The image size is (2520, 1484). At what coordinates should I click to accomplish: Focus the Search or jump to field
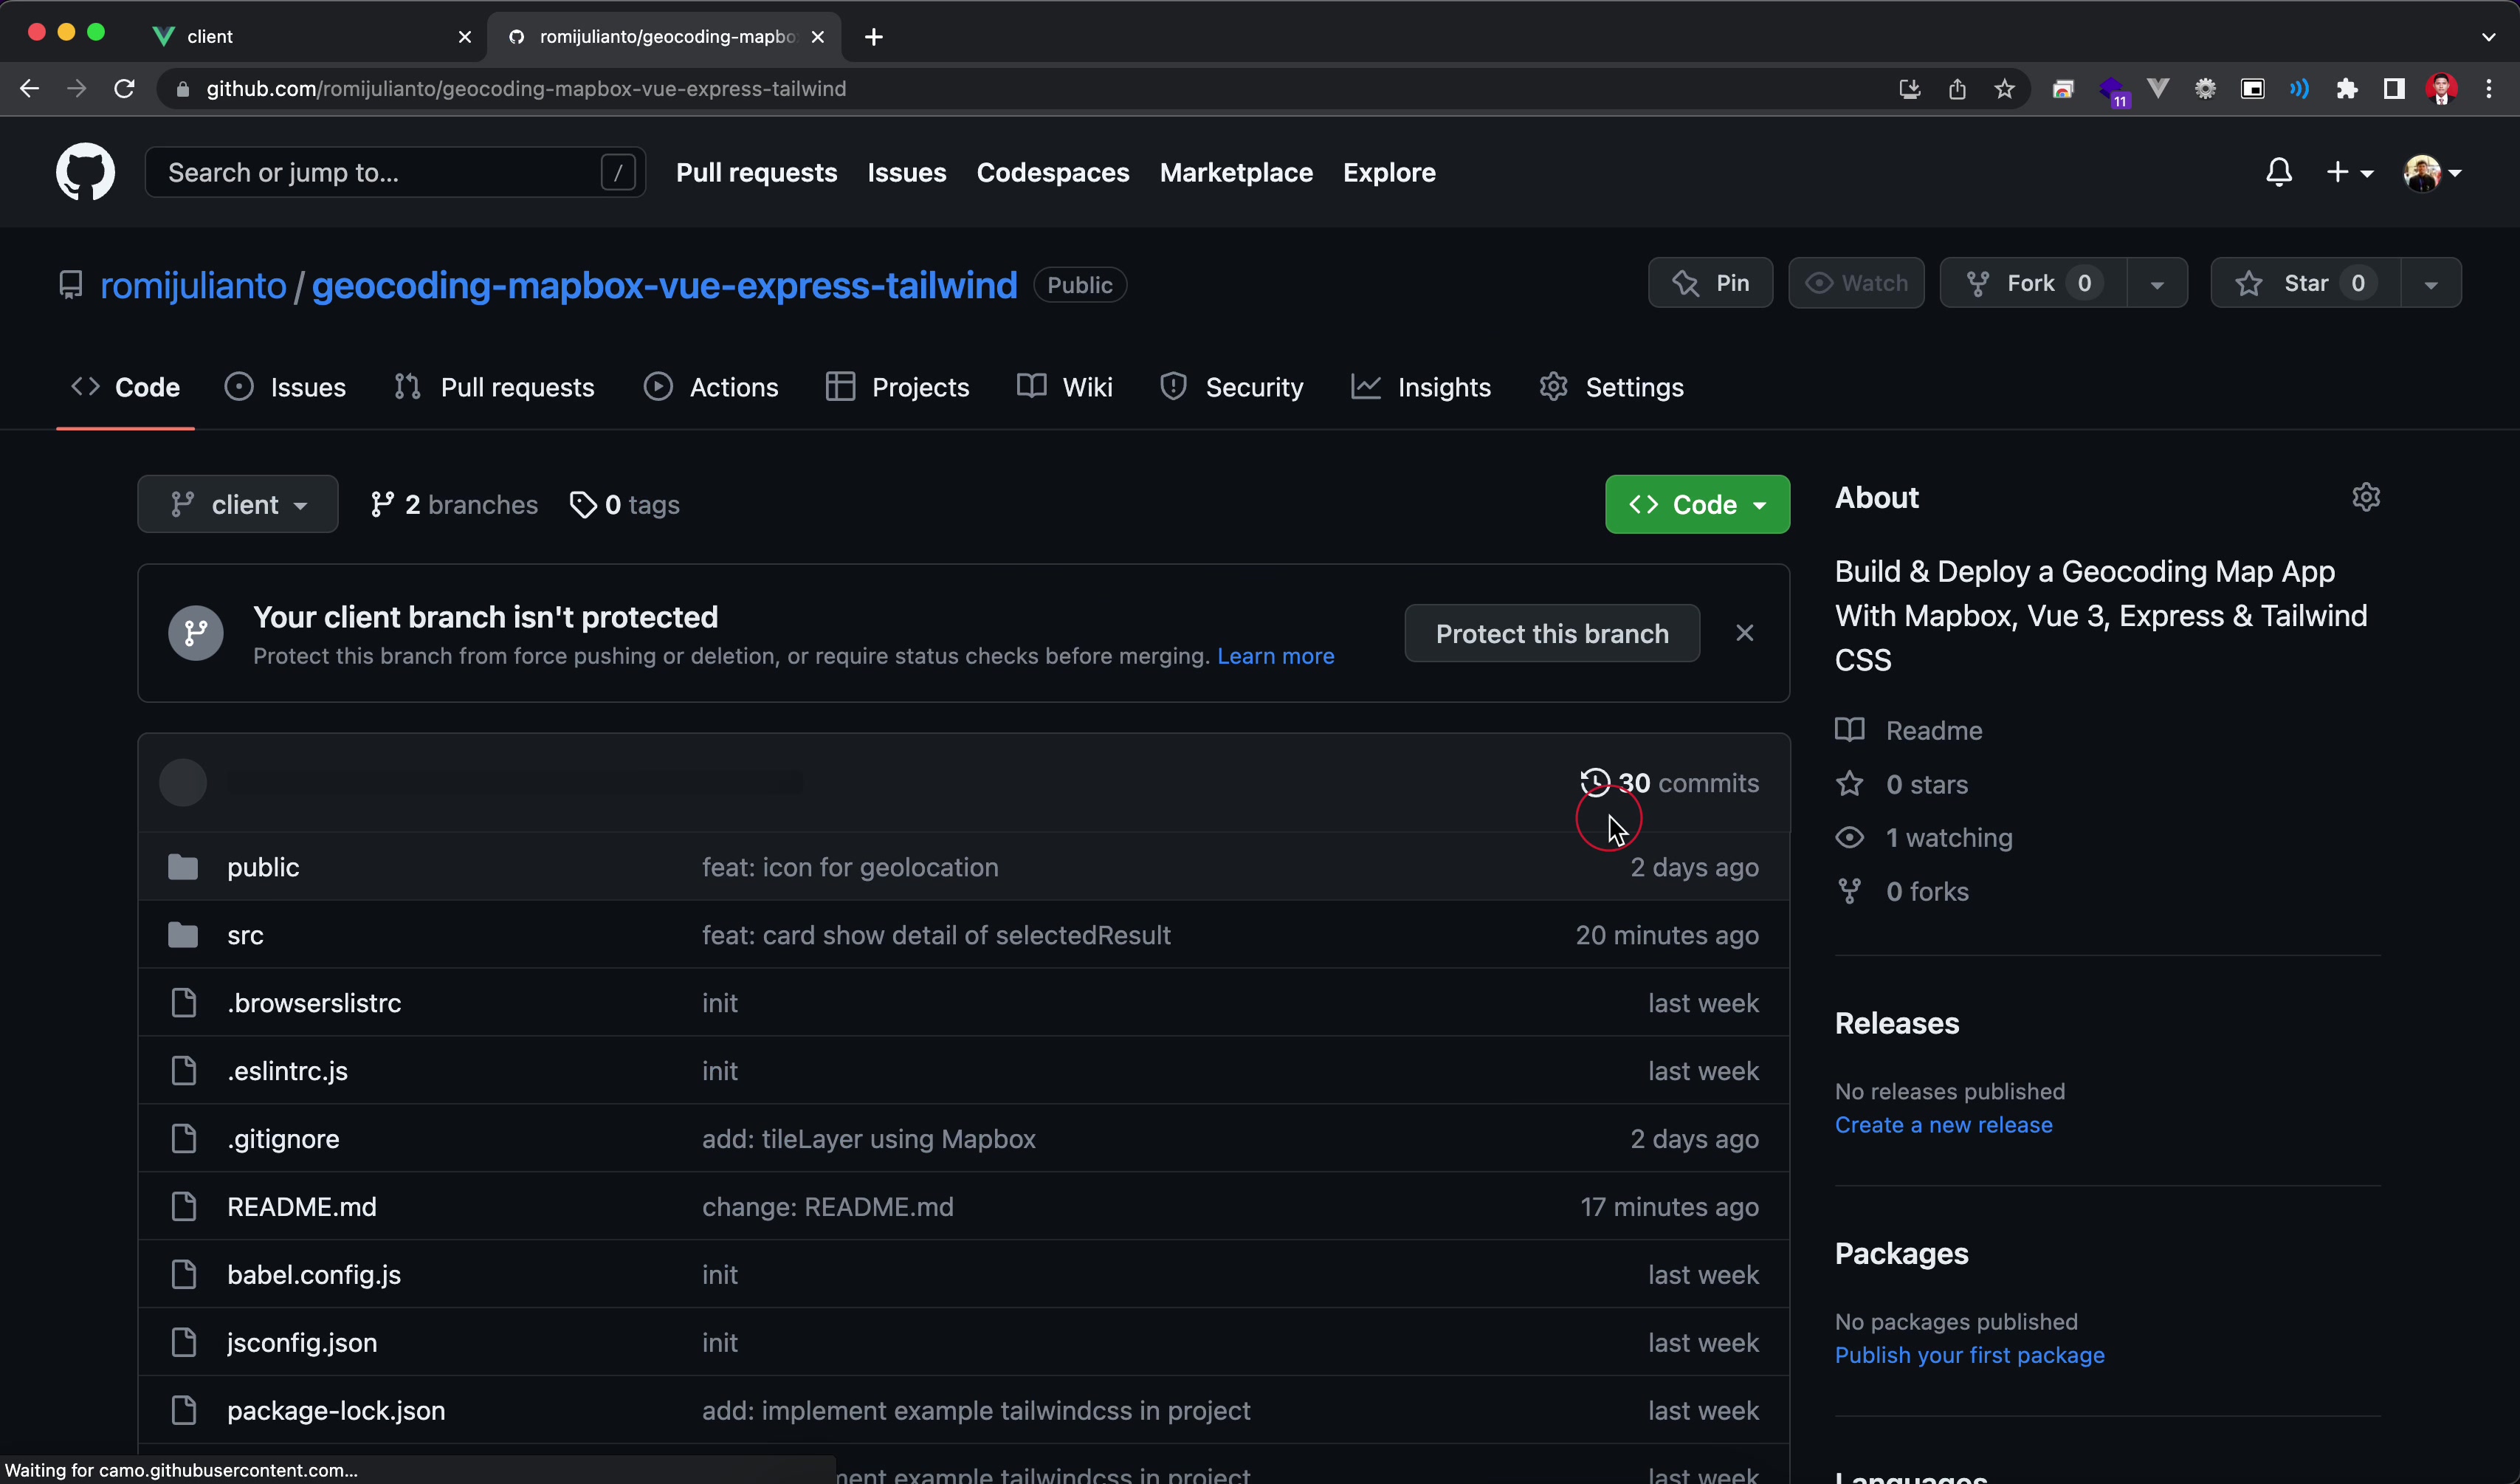pos(380,172)
